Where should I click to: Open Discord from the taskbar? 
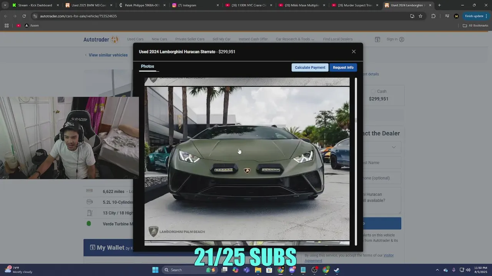pyautogui.click(x=292, y=270)
